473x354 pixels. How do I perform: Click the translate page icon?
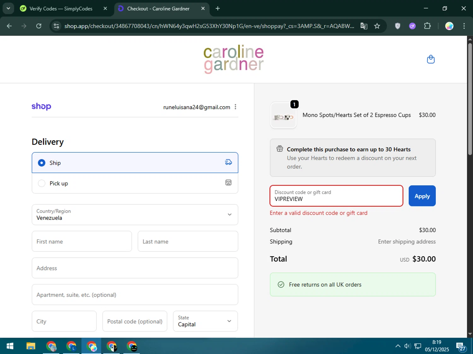[364, 26]
